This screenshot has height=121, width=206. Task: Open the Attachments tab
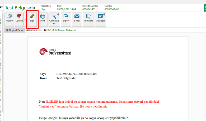pyautogui.click(x=34, y=30)
